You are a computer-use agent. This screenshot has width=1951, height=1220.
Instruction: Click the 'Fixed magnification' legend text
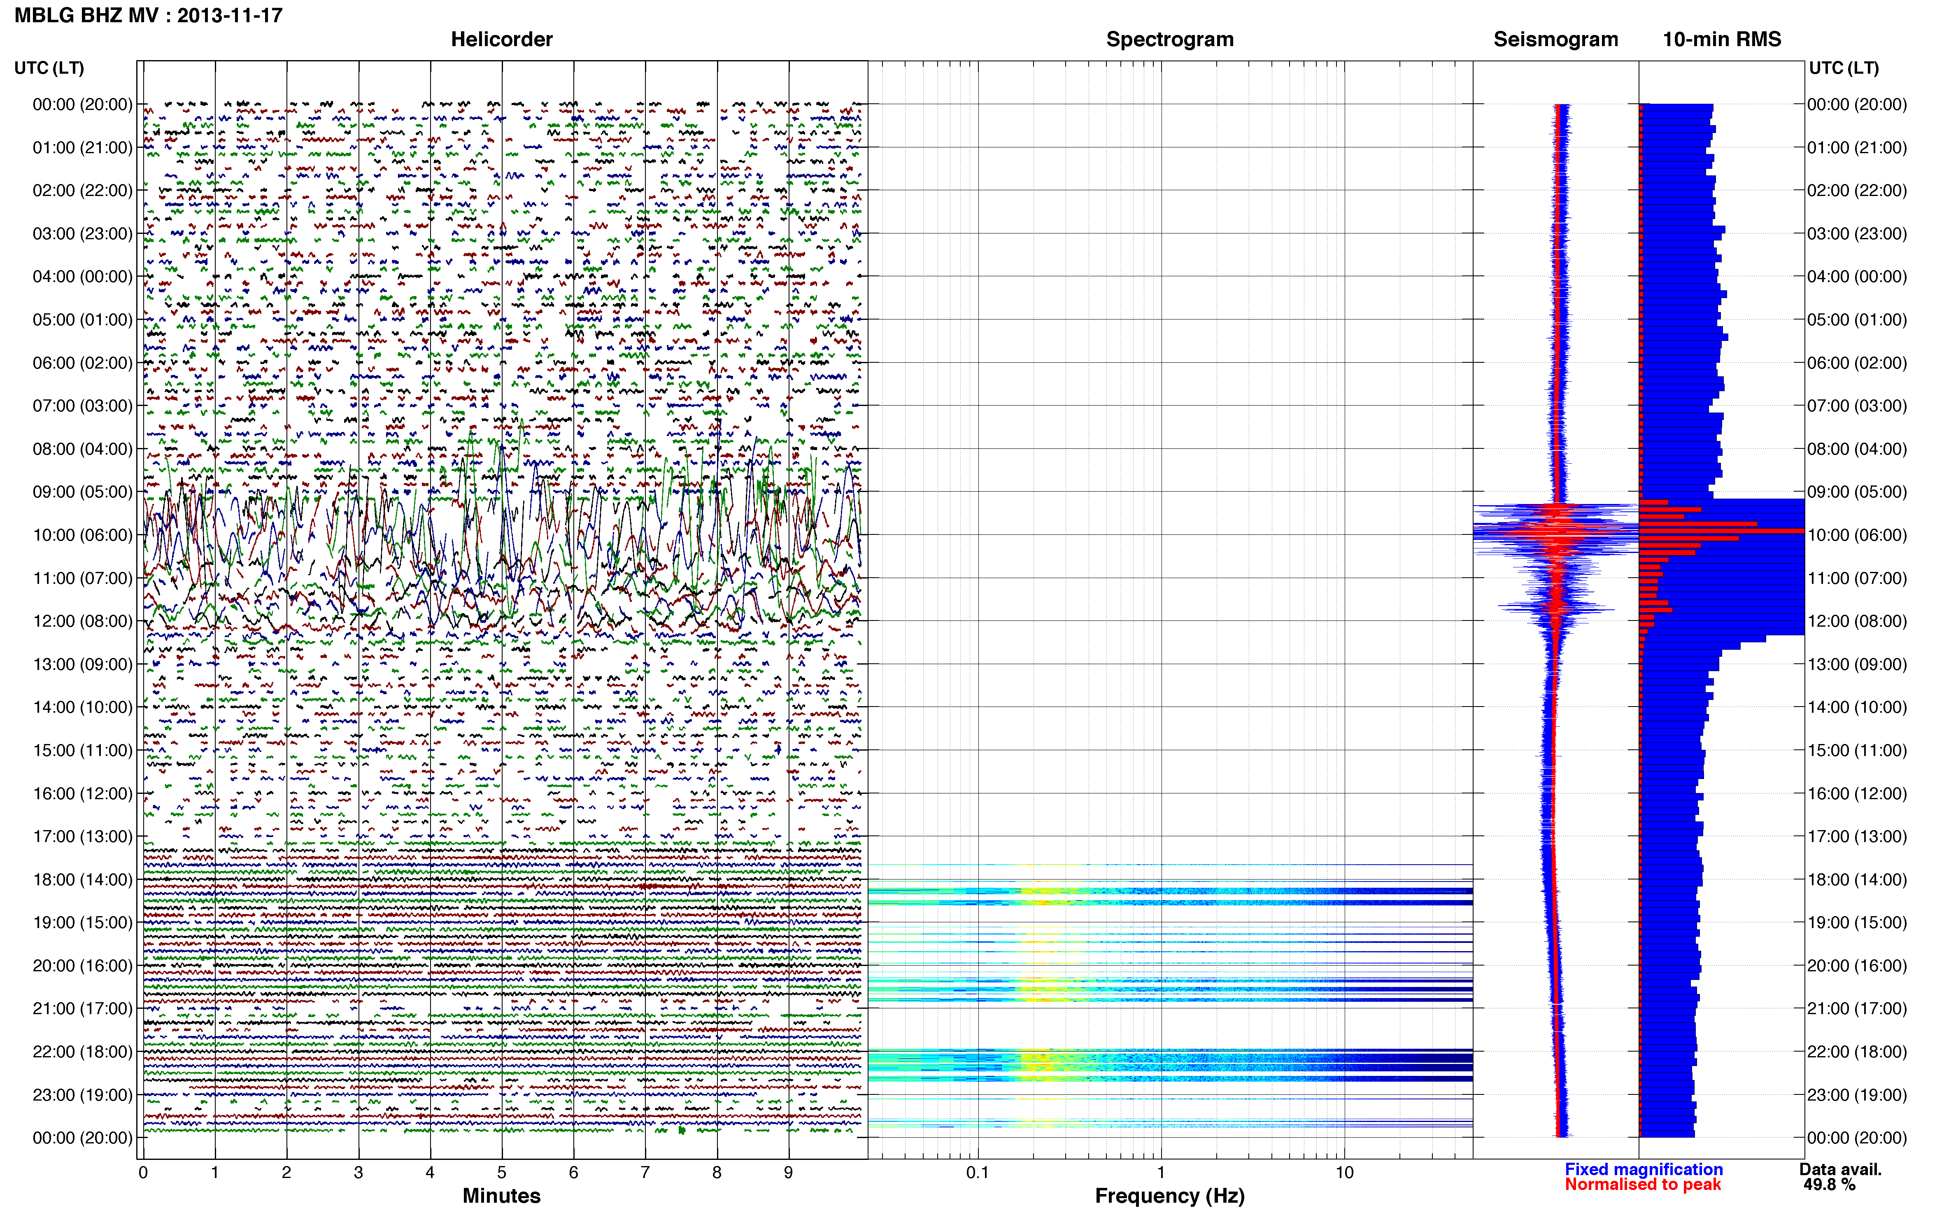(1644, 1169)
